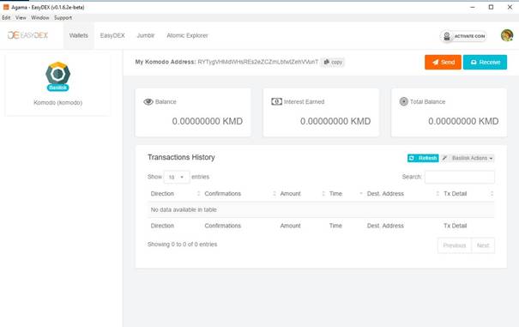Click the Interest Earned money icon
519x327 pixels.
[x=276, y=102]
